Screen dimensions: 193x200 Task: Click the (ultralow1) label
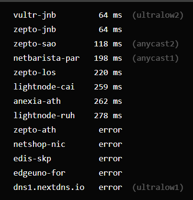point(158,188)
